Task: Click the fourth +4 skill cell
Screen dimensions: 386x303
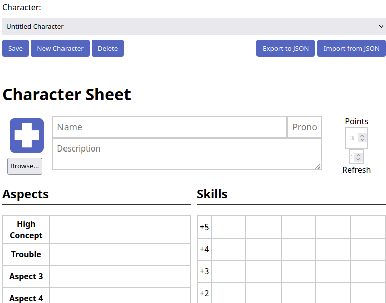Action: point(333,249)
